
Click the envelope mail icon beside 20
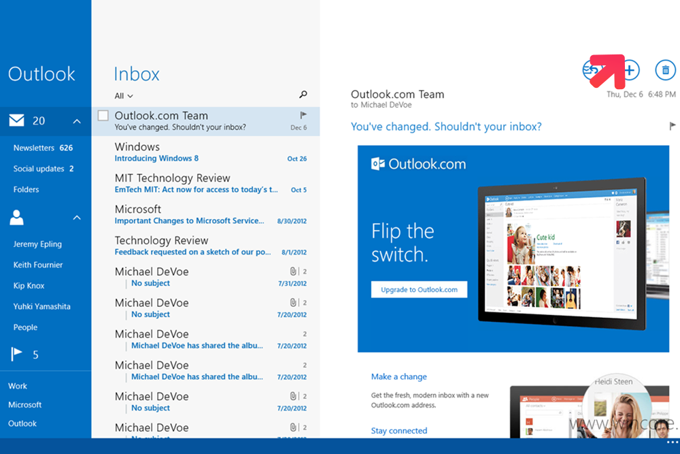pyautogui.click(x=17, y=120)
